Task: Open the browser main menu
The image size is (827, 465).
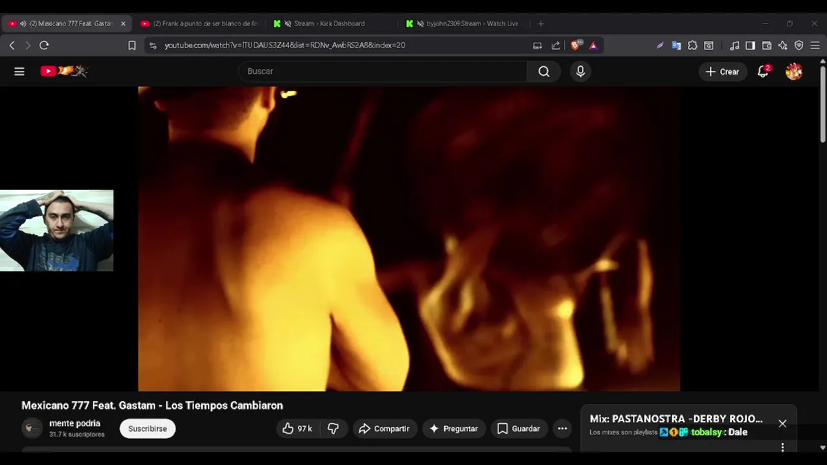Action: 815,45
